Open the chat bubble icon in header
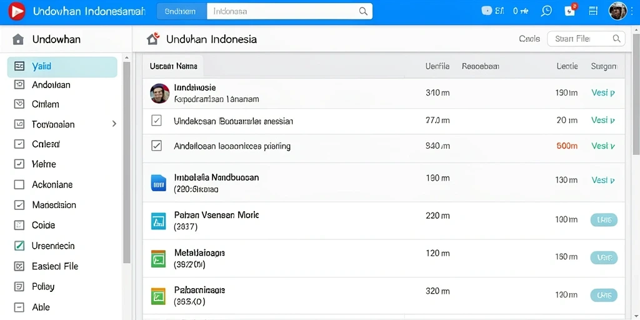This screenshot has height=320, width=640. pos(546,11)
